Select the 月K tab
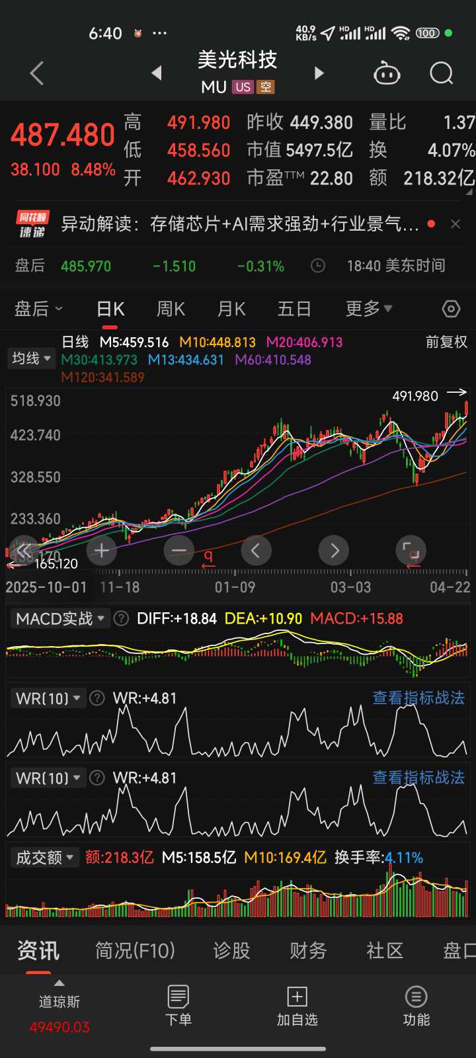Viewport: 476px width, 1058px height. [231, 309]
